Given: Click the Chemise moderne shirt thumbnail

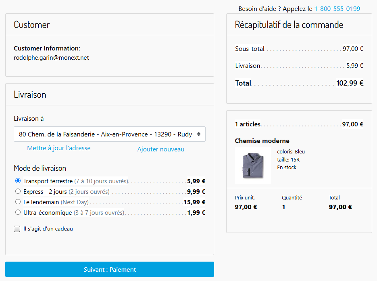Looking at the screenshot, I should pos(253,166).
